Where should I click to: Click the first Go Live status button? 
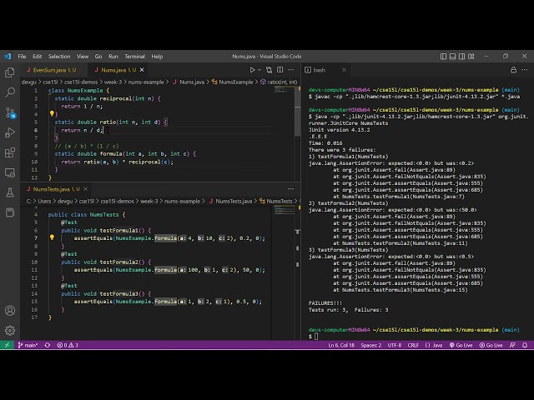click(461, 345)
